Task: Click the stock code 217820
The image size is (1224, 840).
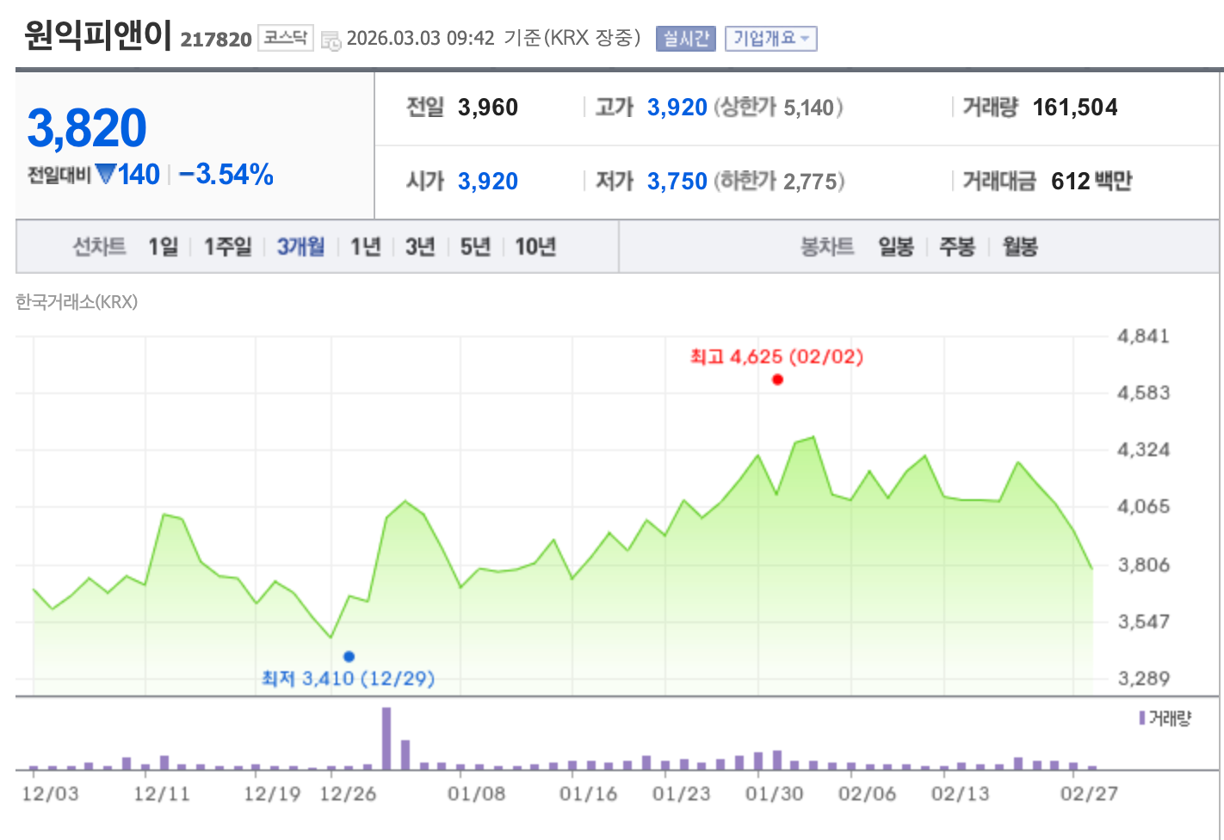Action: (216, 40)
